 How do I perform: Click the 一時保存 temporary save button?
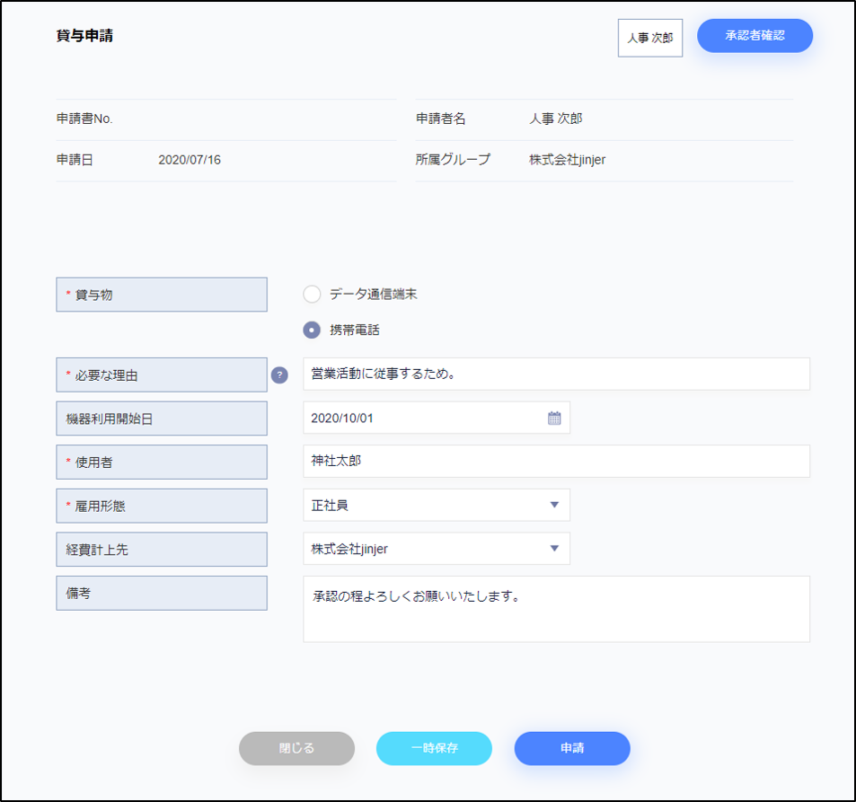[x=434, y=748]
